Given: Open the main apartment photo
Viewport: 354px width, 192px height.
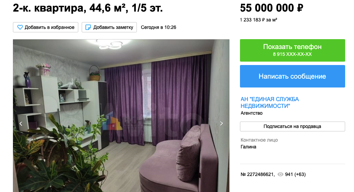Looking at the screenshot, I should [x=121, y=116].
